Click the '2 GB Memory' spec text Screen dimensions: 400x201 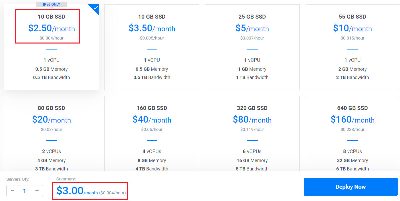352,69
